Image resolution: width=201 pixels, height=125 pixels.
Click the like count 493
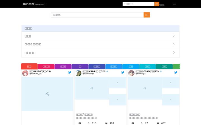click(112, 123)
